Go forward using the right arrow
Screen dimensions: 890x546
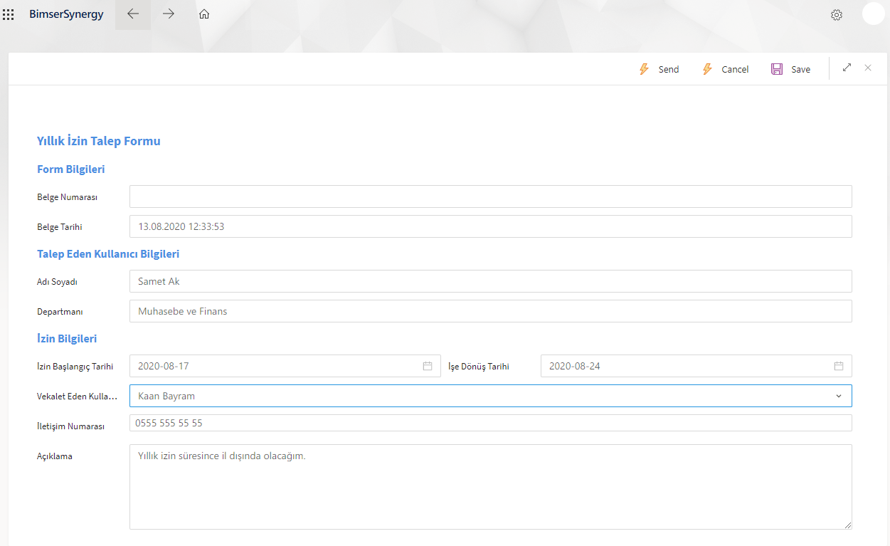click(169, 14)
